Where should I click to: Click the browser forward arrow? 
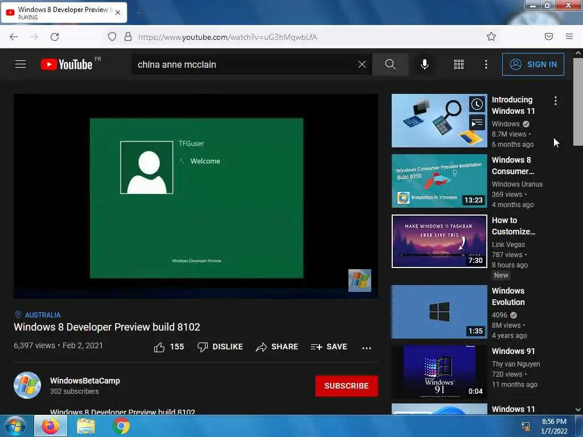(34, 37)
